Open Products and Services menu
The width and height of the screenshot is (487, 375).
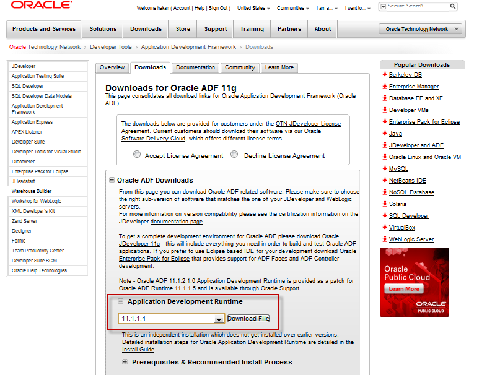point(44,29)
